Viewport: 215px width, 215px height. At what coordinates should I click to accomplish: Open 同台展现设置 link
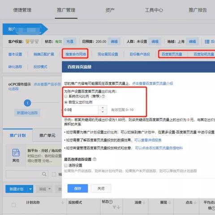(x=108, y=54)
